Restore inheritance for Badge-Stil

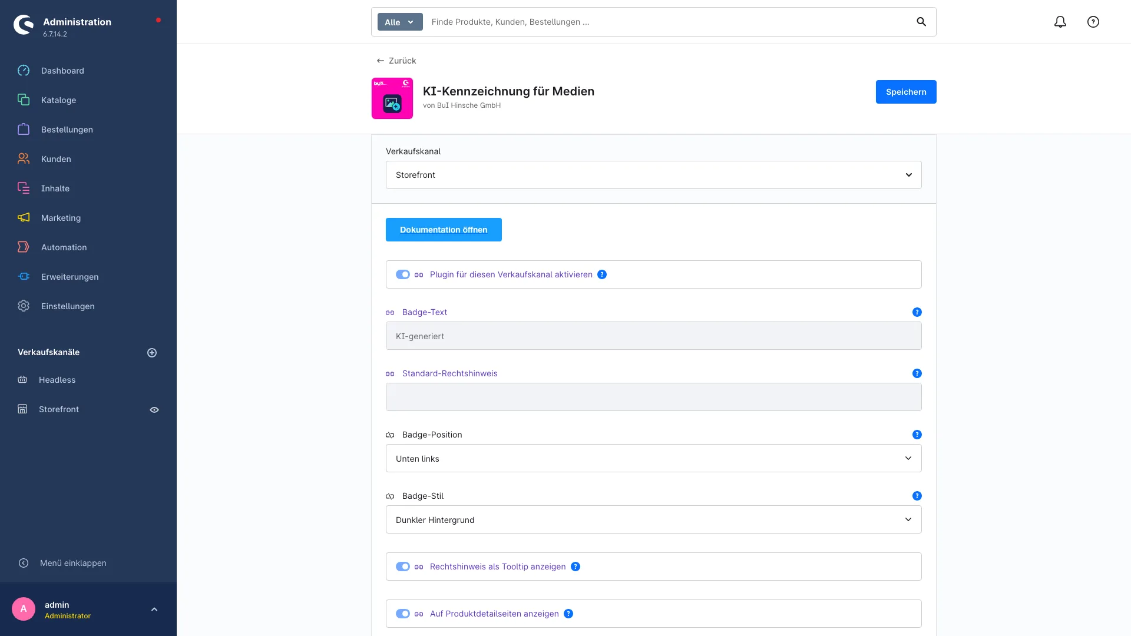click(x=390, y=496)
